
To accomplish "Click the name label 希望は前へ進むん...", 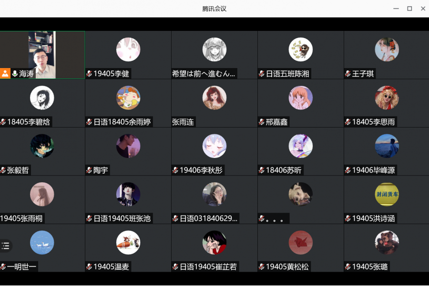I will pyautogui.click(x=204, y=74).
